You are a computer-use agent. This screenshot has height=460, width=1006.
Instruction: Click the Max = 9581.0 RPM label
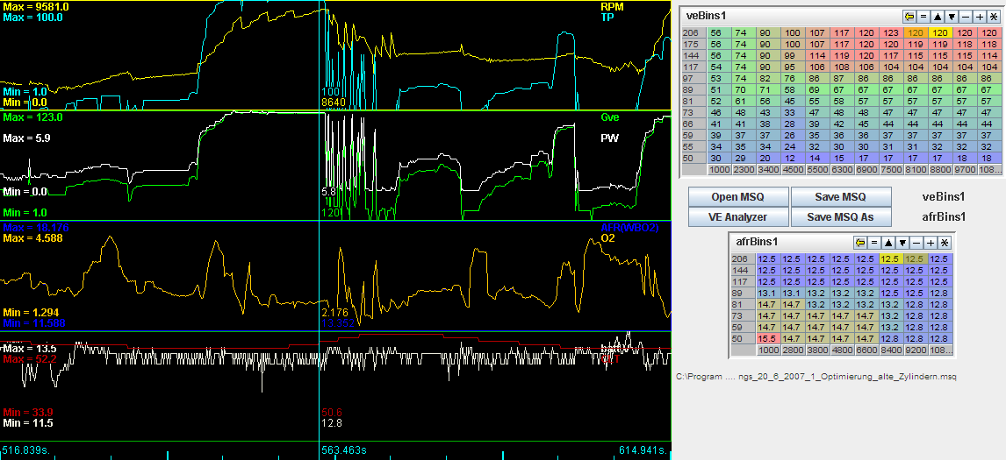[36, 6]
